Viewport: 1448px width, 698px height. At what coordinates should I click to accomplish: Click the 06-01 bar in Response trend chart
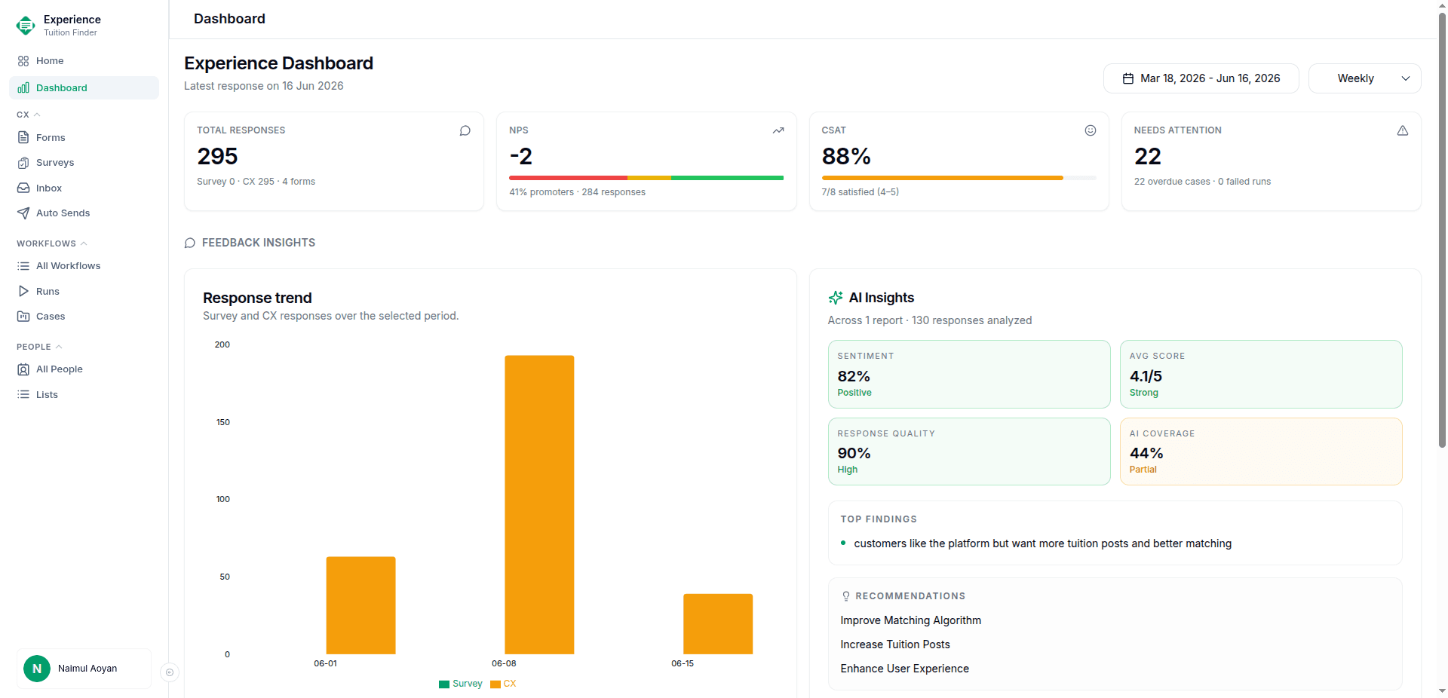(x=360, y=605)
